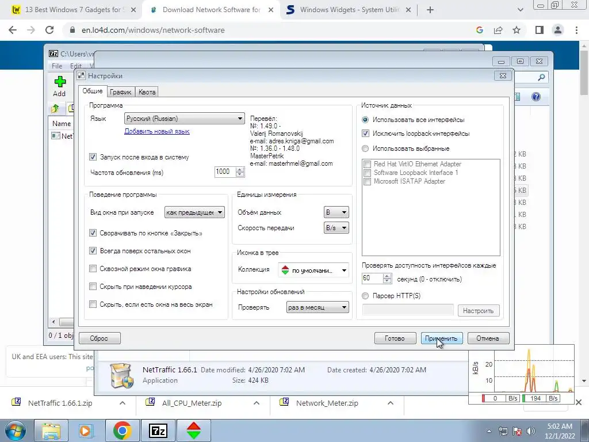Open Chrome from the taskbar
Image resolution: width=589 pixels, height=442 pixels.
123,430
